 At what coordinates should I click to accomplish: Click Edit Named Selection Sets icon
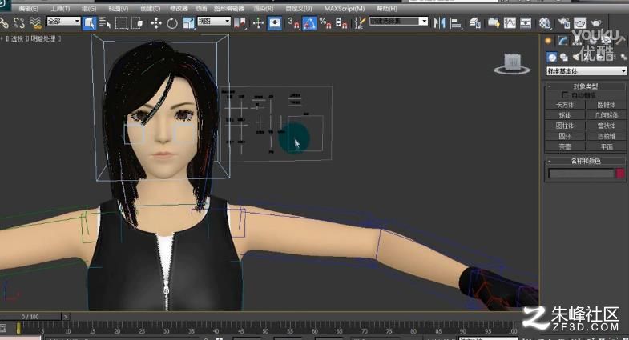[361, 23]
